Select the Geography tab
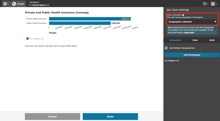 tap(175, 40)
